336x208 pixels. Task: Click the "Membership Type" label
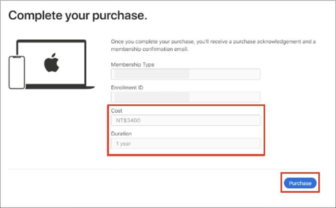click(x=133, y=65)
